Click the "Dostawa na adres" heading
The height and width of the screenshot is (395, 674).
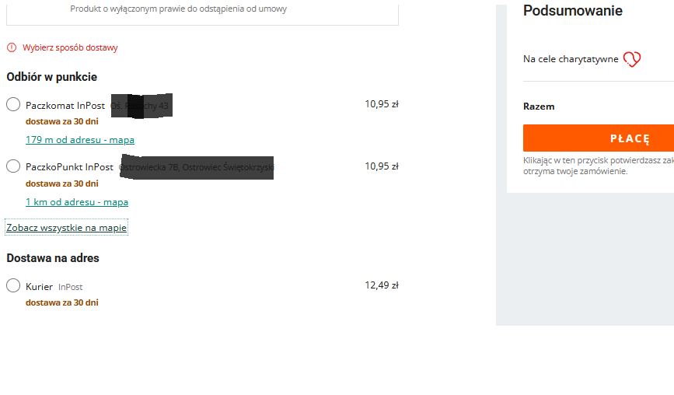click(x=53, y=258)
